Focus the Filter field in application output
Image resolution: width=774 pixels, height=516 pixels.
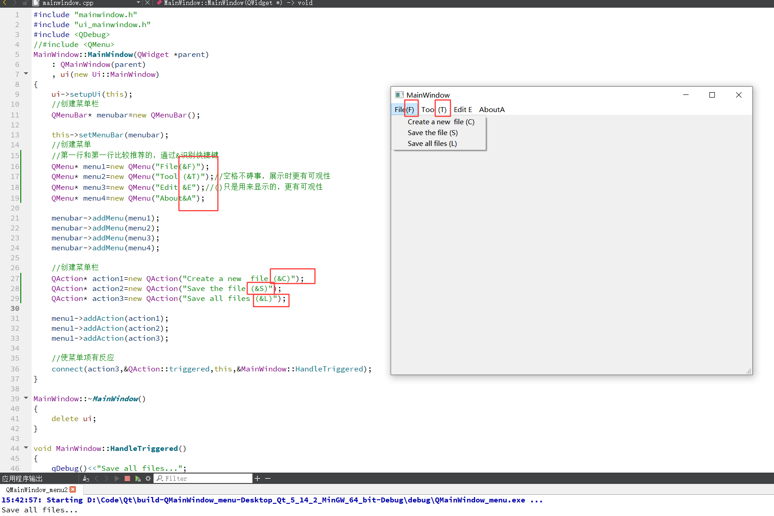(x=203, y=478)
